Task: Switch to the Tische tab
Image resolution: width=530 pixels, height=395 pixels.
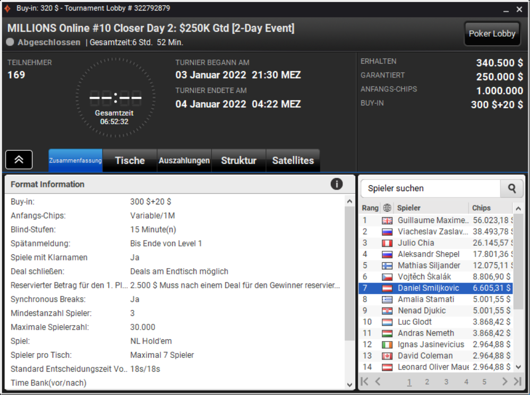Action: [x=130, y=160]
